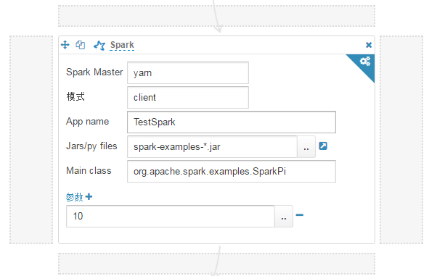
Task: Click the clone/copy icon of Spark node
Action: tap(81, 44)
